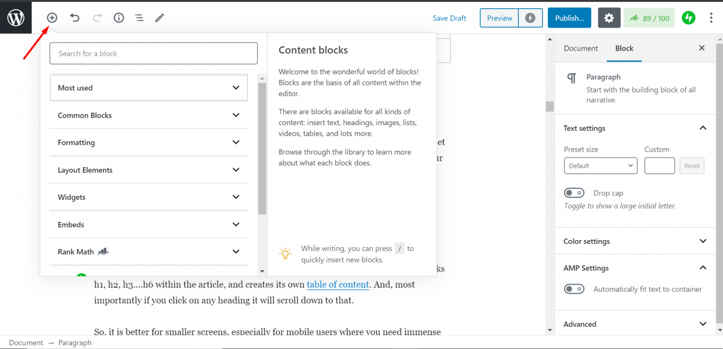Open the more options ellipsis menu
The height and width of the screenshot is (349, 723).
(711, 17)
